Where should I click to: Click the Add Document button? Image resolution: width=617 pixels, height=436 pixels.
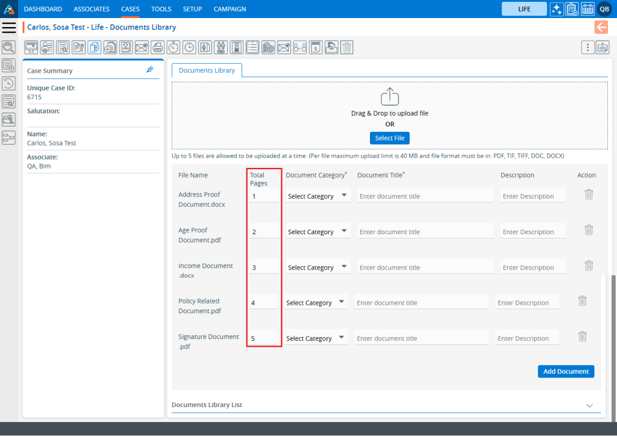coord(566,372)
